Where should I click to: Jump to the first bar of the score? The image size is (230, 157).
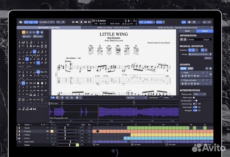pos(73,22)
